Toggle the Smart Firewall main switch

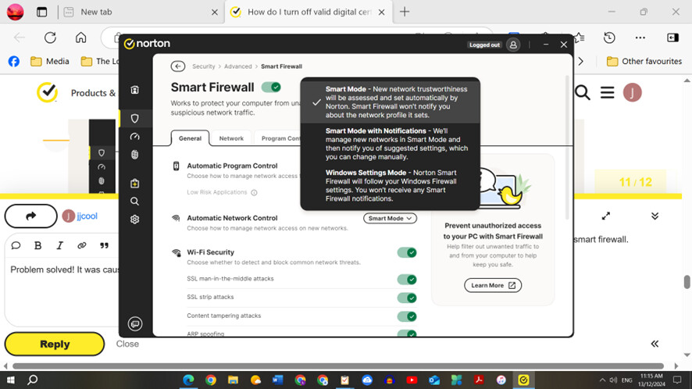tap(271, 87)
